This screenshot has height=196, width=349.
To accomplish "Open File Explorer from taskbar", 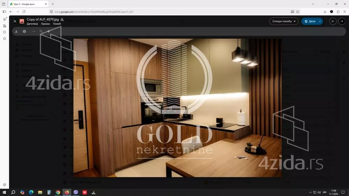I will point(40,192).
